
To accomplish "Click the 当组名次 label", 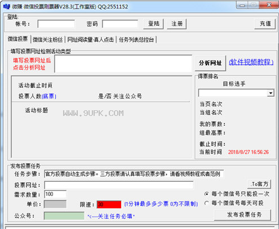I will click(211, 113).
